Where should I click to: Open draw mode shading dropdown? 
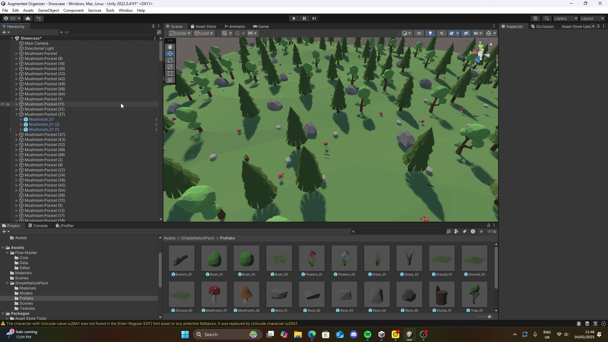[406, 33]
